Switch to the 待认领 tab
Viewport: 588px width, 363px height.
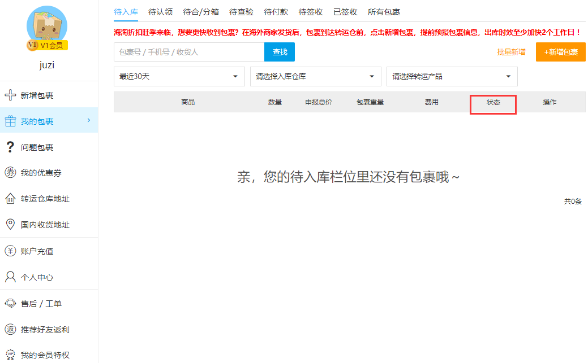[x=161, y=12]
